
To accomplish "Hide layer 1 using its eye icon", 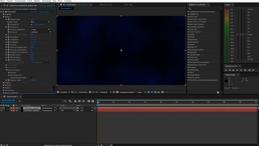I will click(x=1, y=108).
